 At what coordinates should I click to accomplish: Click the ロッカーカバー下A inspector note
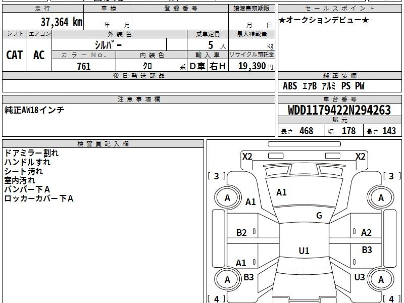[x=39, y=199]
